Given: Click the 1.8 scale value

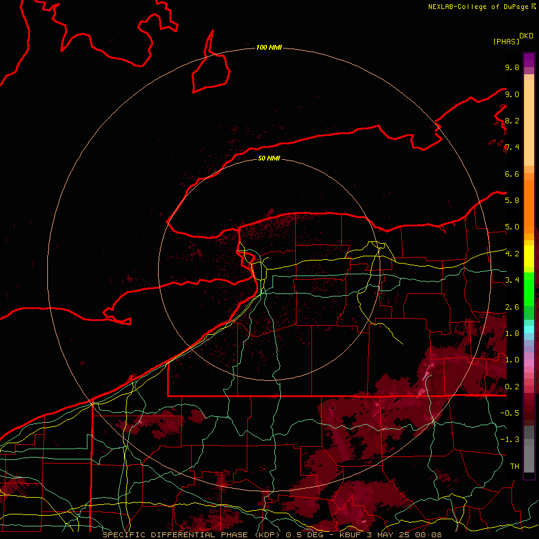Looking at the screenshot, I should [x=512, y=334].
